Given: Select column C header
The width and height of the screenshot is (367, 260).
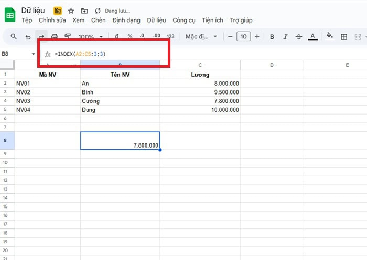Looking at the screenshot, I should click(200, 65).
